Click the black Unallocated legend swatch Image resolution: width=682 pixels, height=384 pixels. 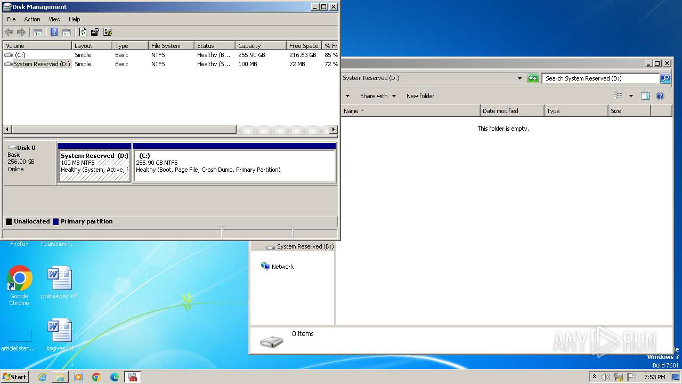point(9,221)
